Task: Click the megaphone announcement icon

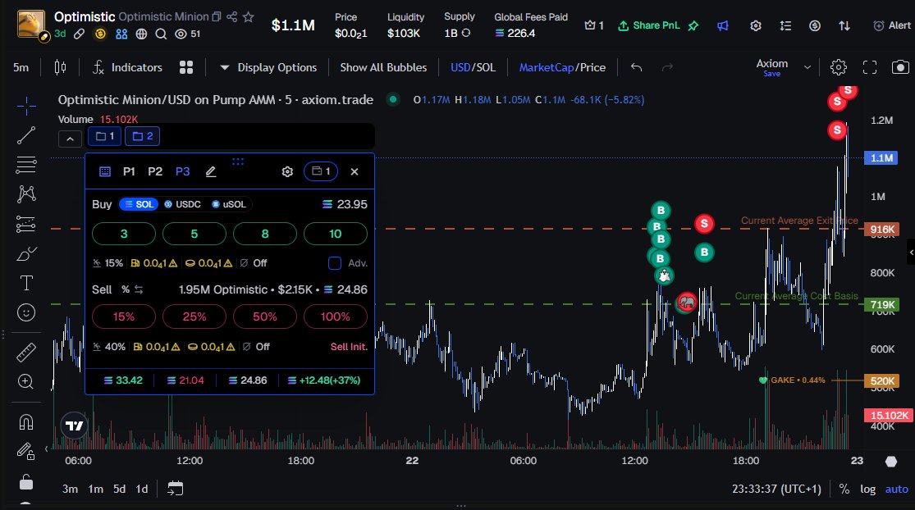Action: (723, 25)
